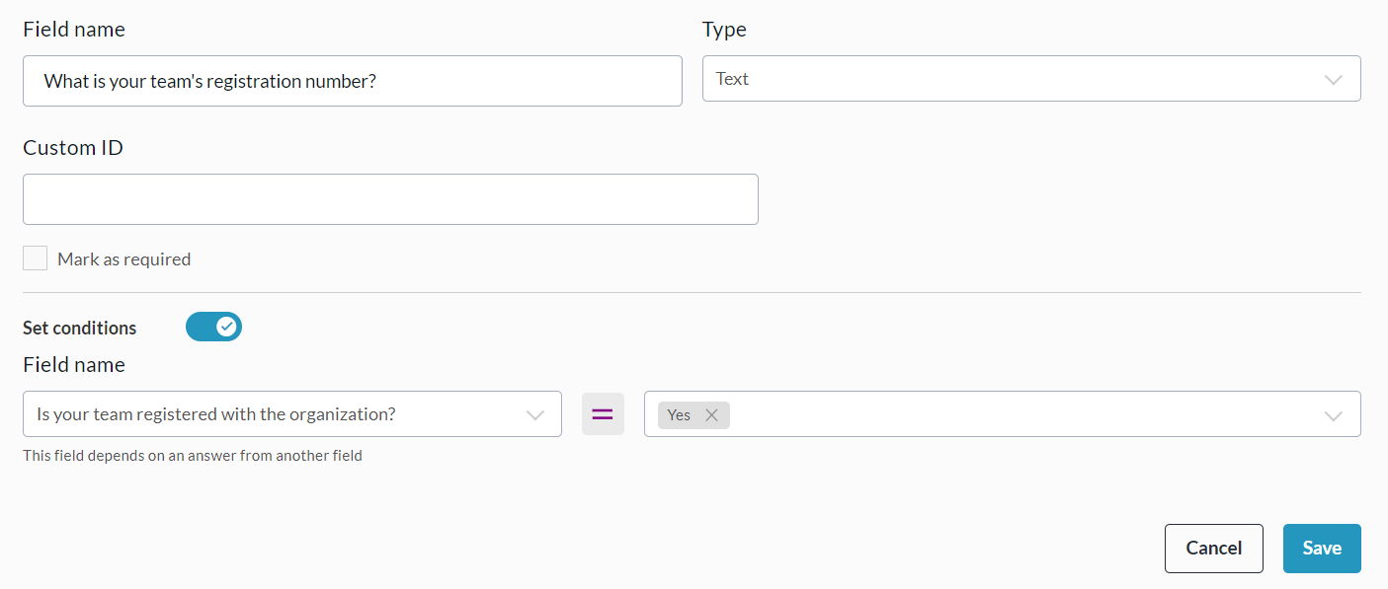Tick the "Mark as required" checkbox
The height and width of the screenshot is (589, 1388).
tap(36, 258)
